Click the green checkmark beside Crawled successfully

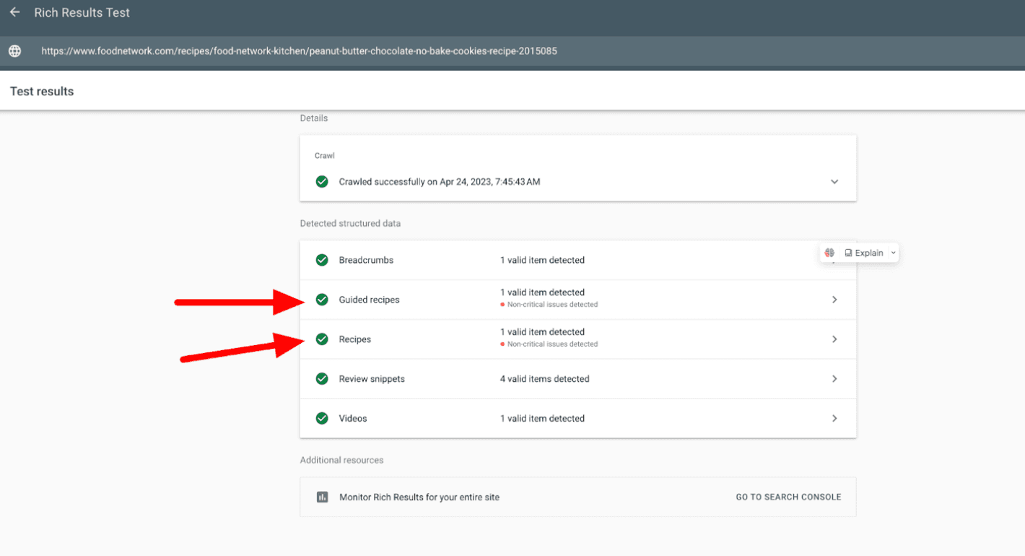point(322,182)
